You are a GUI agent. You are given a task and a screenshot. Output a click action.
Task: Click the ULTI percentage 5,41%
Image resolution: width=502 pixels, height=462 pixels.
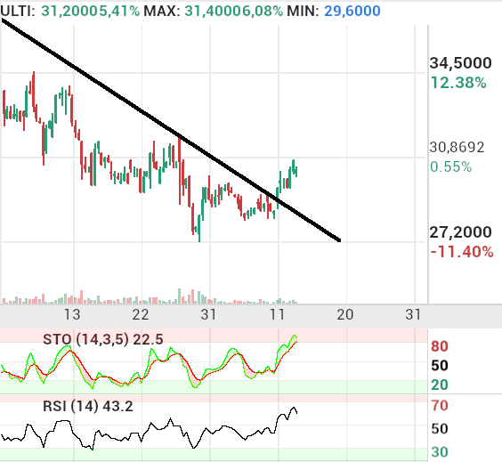(118, 12)
